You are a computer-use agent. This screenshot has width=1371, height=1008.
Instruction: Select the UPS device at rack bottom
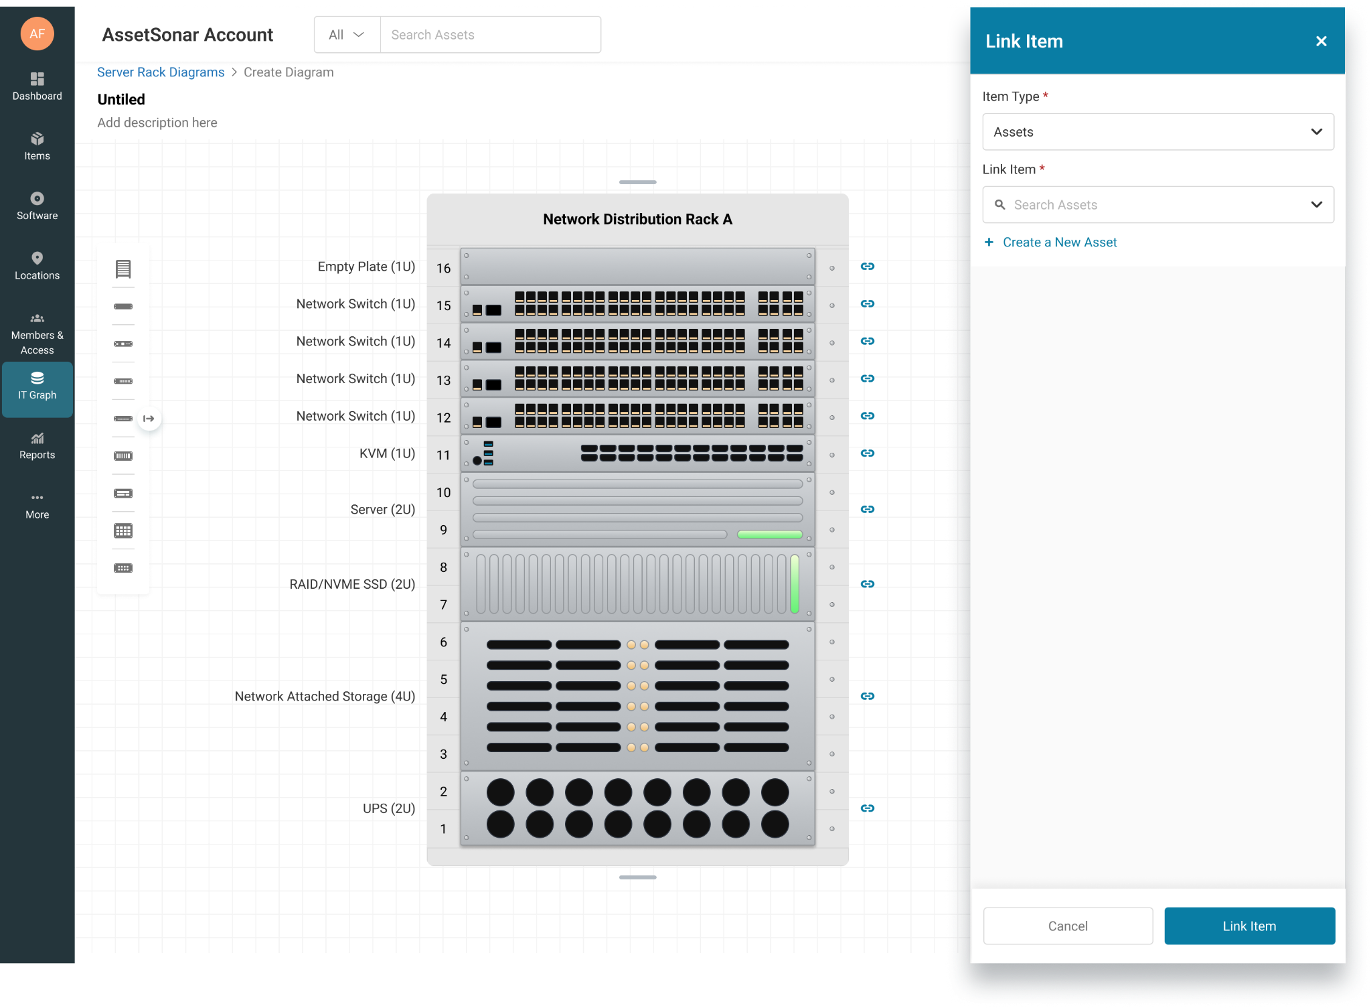coord(637,808)
